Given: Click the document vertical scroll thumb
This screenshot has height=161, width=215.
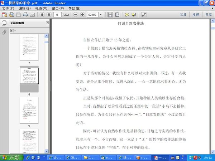Looking at the screenshot, I should (213, 28).
